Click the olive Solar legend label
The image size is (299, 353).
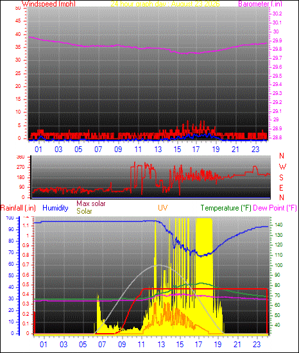pyautogui.click(x=84, y=211)
